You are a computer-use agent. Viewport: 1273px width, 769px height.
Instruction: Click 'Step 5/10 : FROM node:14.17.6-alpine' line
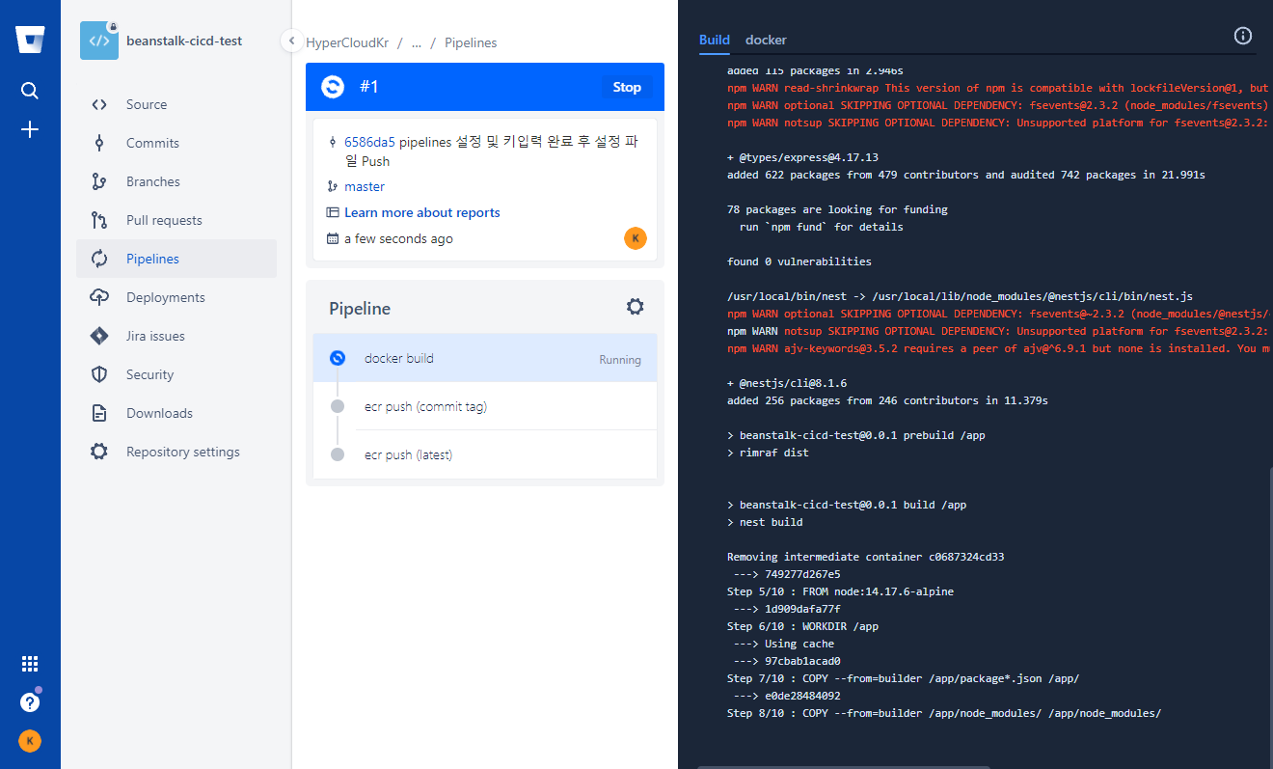840,591
